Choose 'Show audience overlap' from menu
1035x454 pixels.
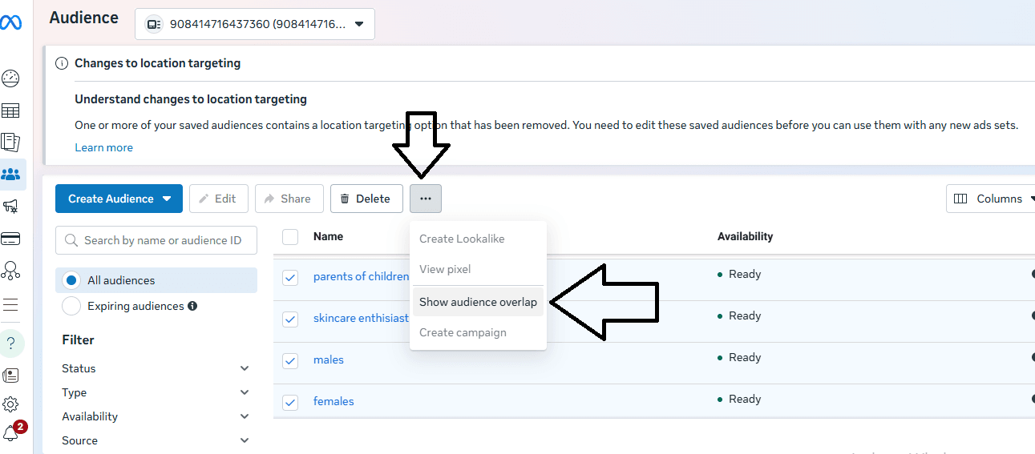pyautogui.click(x=478, y=303)
